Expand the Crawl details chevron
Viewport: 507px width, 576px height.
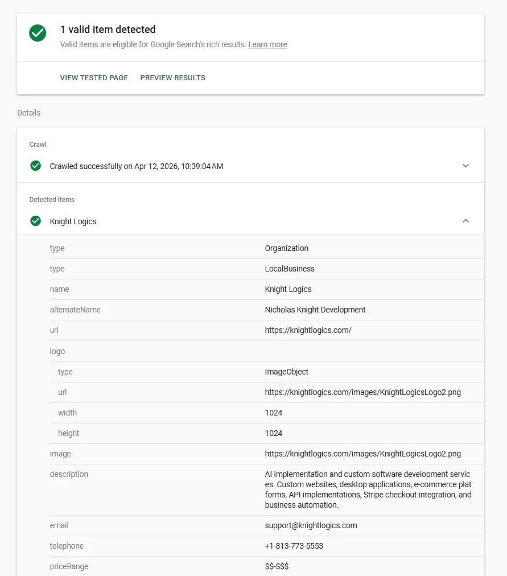pyautogui.click(x=465, y=166)
